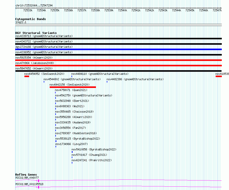Click the 72533k ruler tick label

tap(28, 10)
